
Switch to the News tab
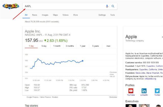35,15
